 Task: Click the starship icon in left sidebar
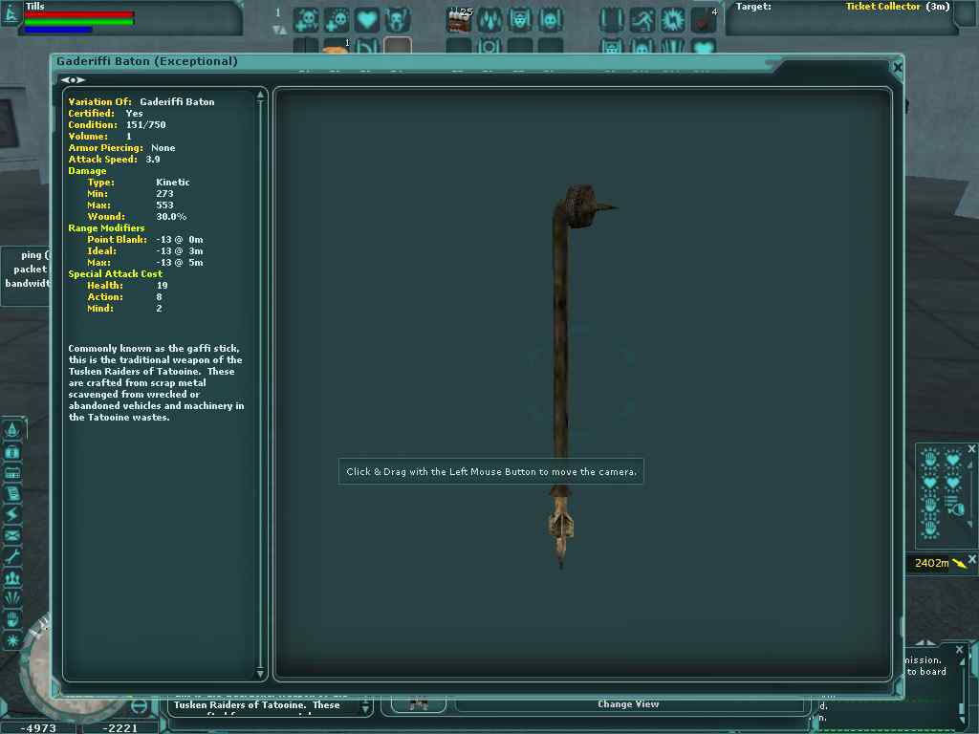pos(12,429)
